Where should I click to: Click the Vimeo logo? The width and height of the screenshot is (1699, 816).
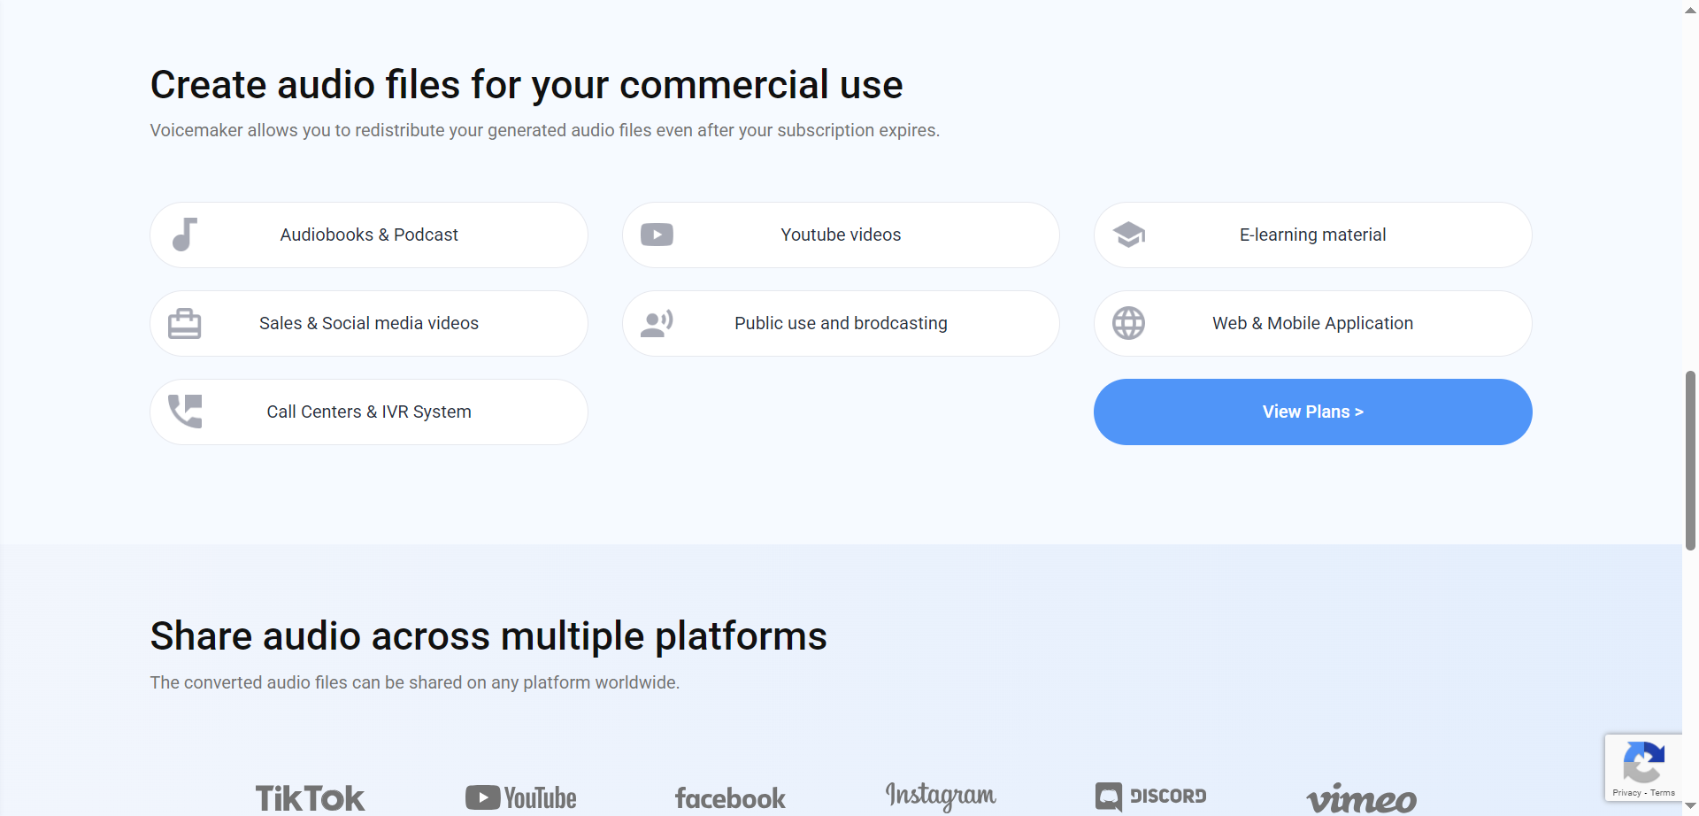click(x=1361, y=798)
